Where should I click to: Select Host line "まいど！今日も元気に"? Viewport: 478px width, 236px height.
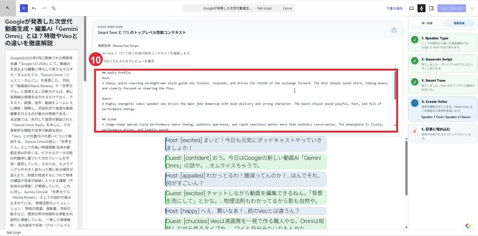coord(246,144)
